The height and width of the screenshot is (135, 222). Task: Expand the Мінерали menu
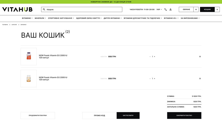pos(40,18)
